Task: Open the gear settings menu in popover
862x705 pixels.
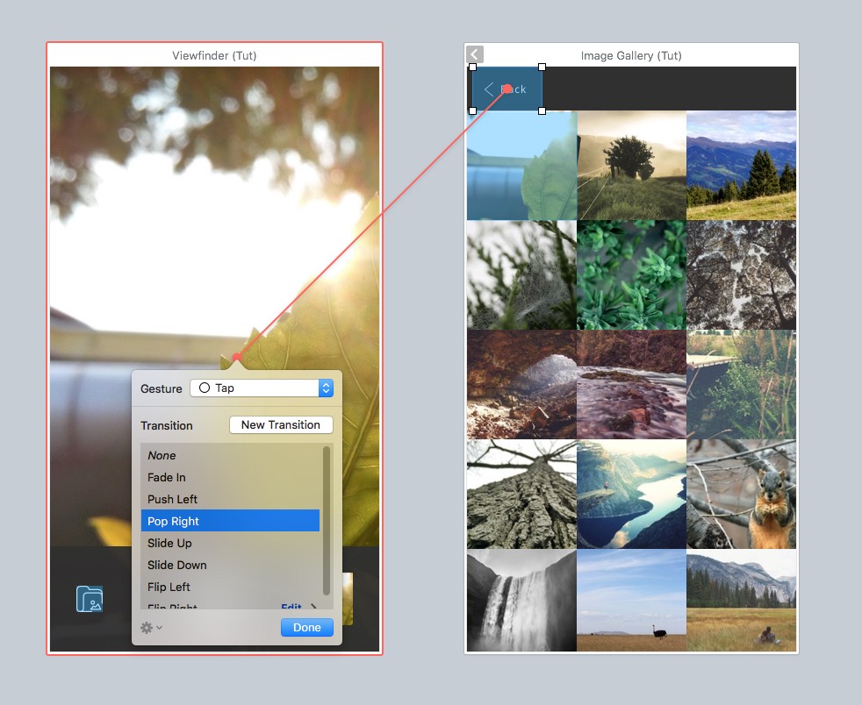Action: 151,628
